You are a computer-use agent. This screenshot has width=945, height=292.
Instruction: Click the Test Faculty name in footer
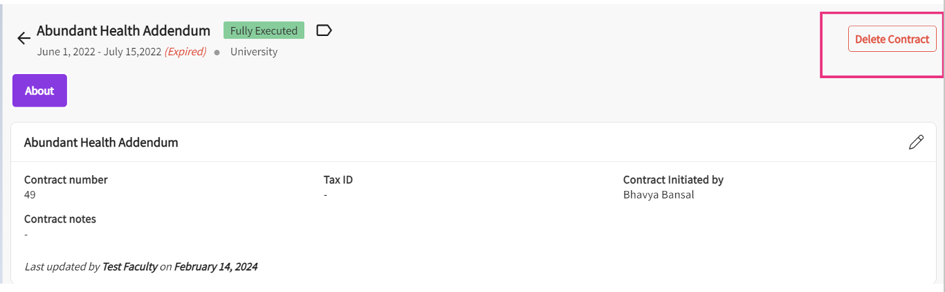(x=129, y=266)
